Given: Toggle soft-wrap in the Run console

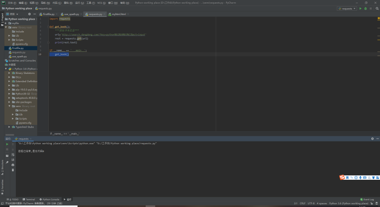Looking at the screenshot, I should (x=13, y=155).
